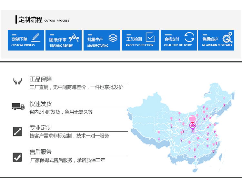Click the checkbox icon on 工艺检测 tile
The width and height of the screenshot is (242, 195).
150,37
